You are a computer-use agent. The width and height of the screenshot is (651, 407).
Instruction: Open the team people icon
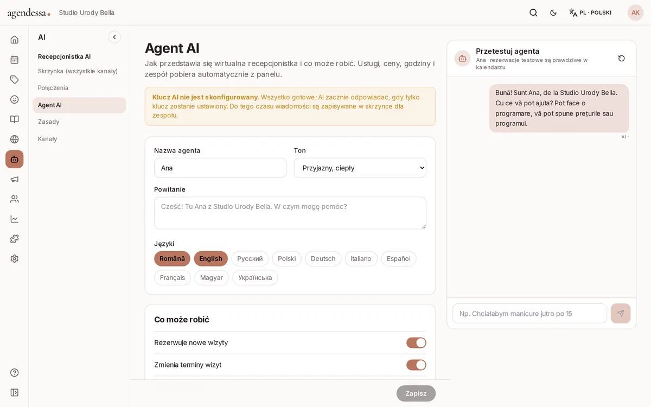pos(15,199)
